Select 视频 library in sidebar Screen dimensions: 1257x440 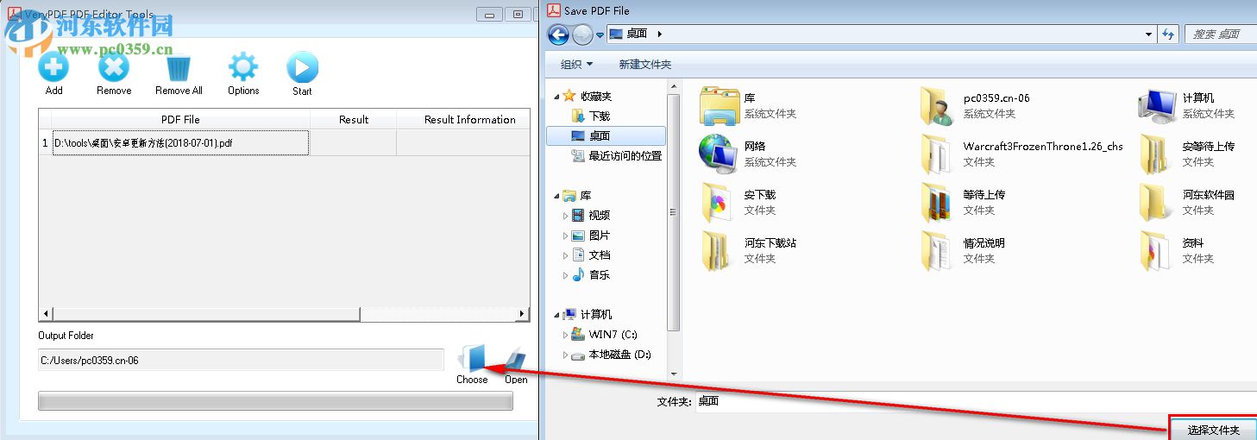591,216
